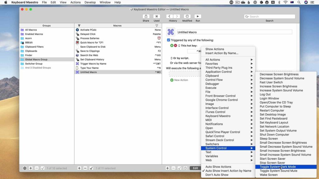Open the Apple menu
The height and width of the screenshot is (179, 319).
[x=6, y=2]
